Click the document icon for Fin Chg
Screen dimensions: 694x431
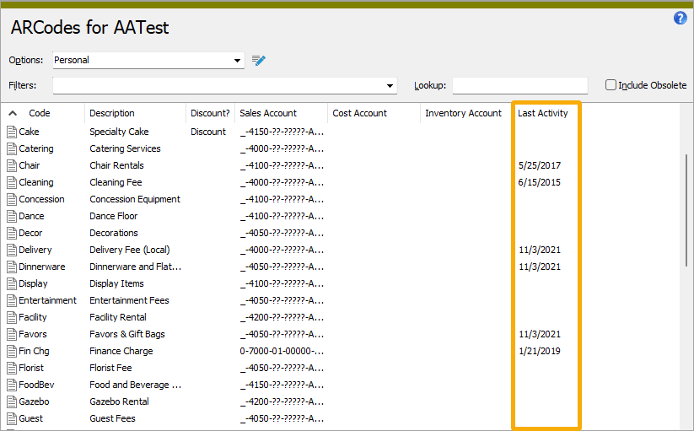pos(12,351)
